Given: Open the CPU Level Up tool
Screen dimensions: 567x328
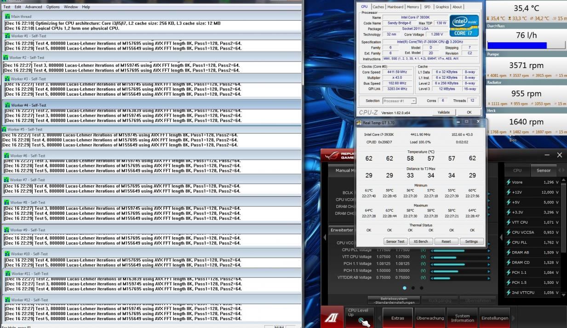Looking at the screenshot, I should (360, 316).
